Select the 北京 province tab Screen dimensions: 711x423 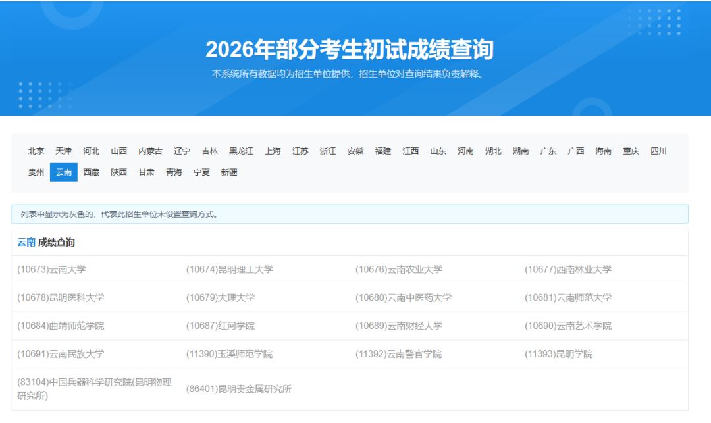pos(36,151)
